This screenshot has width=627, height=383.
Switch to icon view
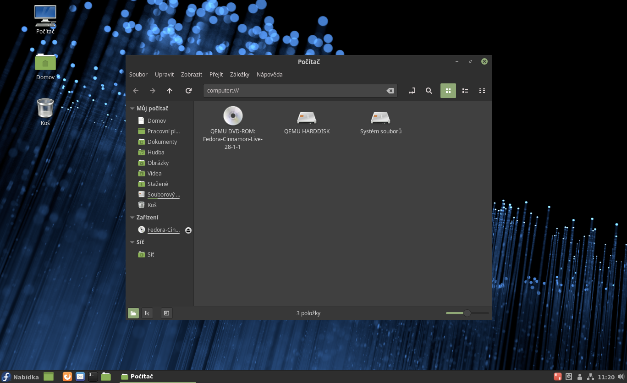point(448,91)
